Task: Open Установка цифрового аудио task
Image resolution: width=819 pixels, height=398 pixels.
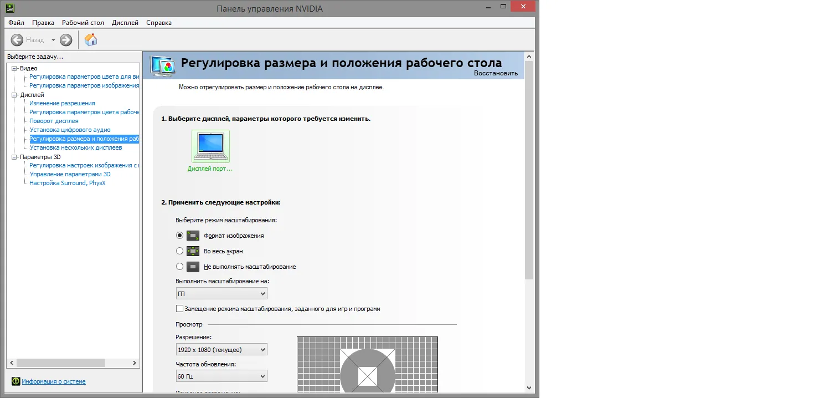Action: (x=70, y=130)
